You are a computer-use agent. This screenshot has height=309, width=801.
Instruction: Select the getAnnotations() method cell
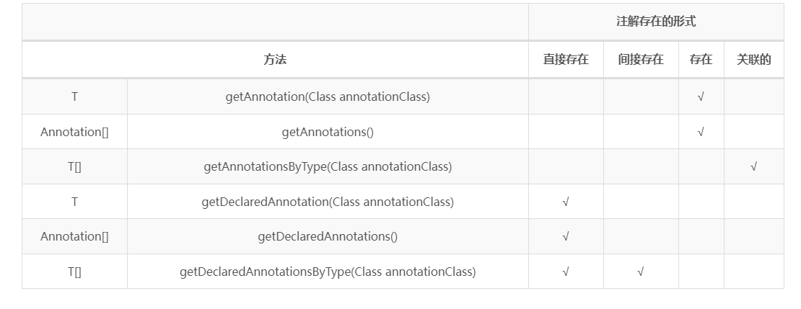pyautogui.click(x=328, y=132)
